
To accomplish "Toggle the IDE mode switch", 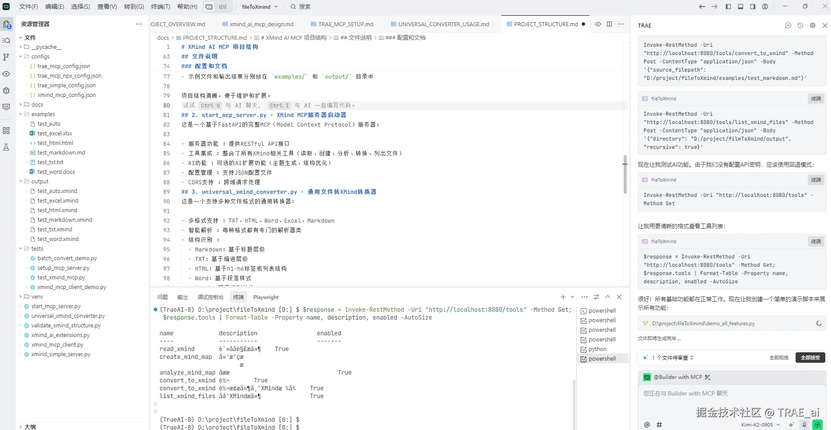I will tap(217, 7).
